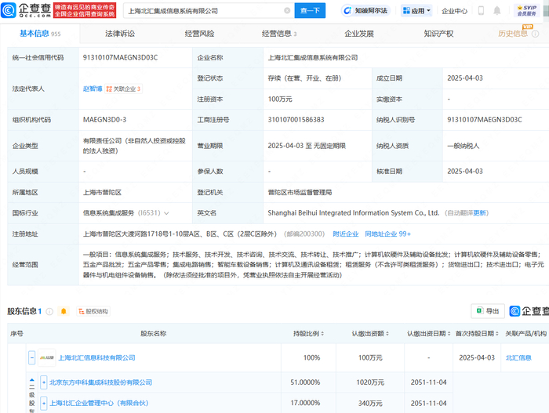Open legal representative 赵智博 link
Viewport: 549px width, 413px height.
coord(93,89)
